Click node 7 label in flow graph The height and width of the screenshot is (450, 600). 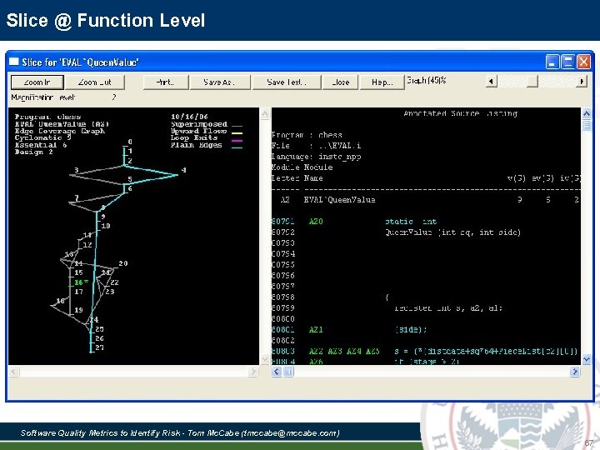(x=77, y=197)
